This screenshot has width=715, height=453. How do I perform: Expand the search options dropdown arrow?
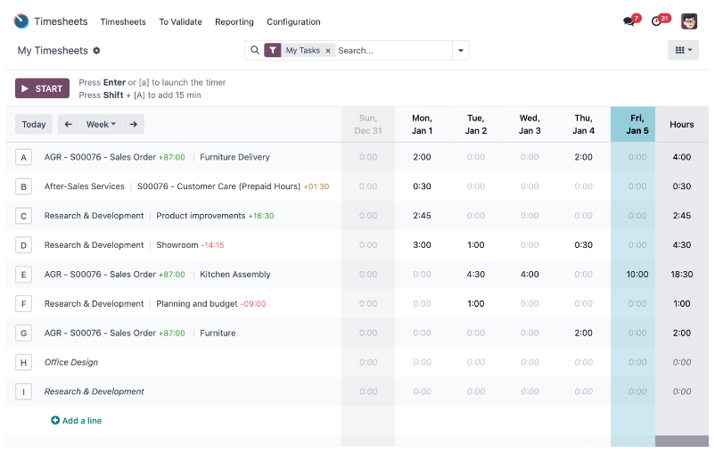click(461, 51)
